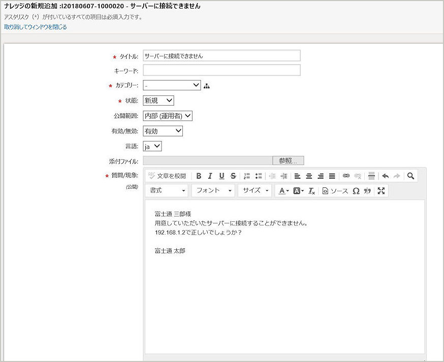Insert a special character (omega)
Screen dimensions: 444x362
[356, 191]
